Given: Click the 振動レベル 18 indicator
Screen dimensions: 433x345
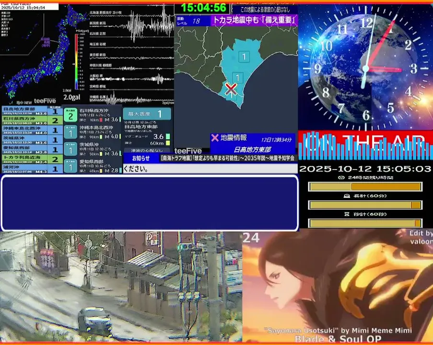Looking at the screenshot, I should [x=193, y=21].
